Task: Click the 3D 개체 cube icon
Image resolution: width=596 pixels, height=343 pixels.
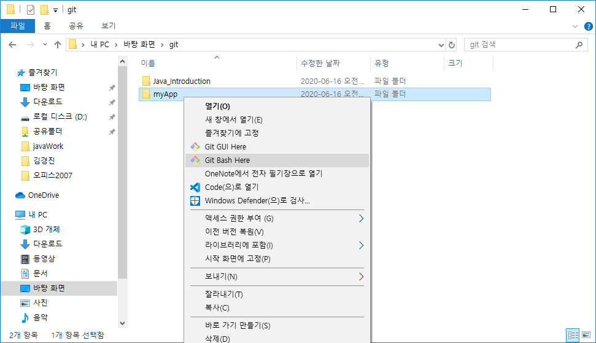Action: (x=25, y=229)
